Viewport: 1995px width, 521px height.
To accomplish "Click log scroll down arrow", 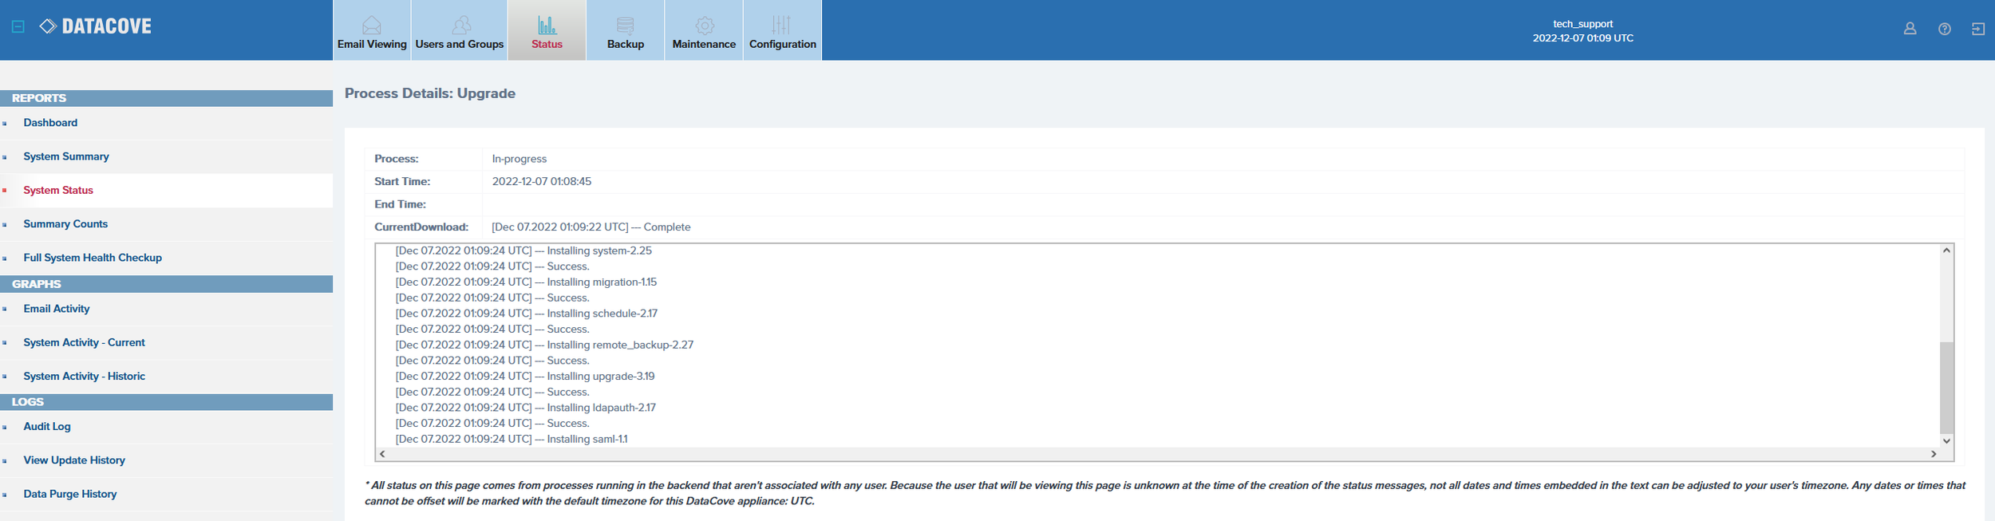I will (x=1946, y=440).
